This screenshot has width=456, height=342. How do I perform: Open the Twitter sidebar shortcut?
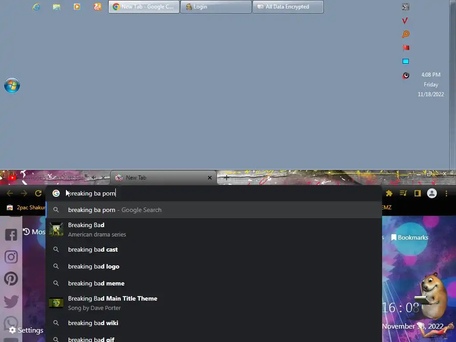pos(11,301)
